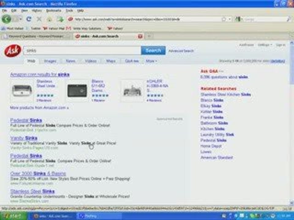Click the green downloads arrow icon in toolbar
Viewport: 294px width, 220px height.
(60, 19)
